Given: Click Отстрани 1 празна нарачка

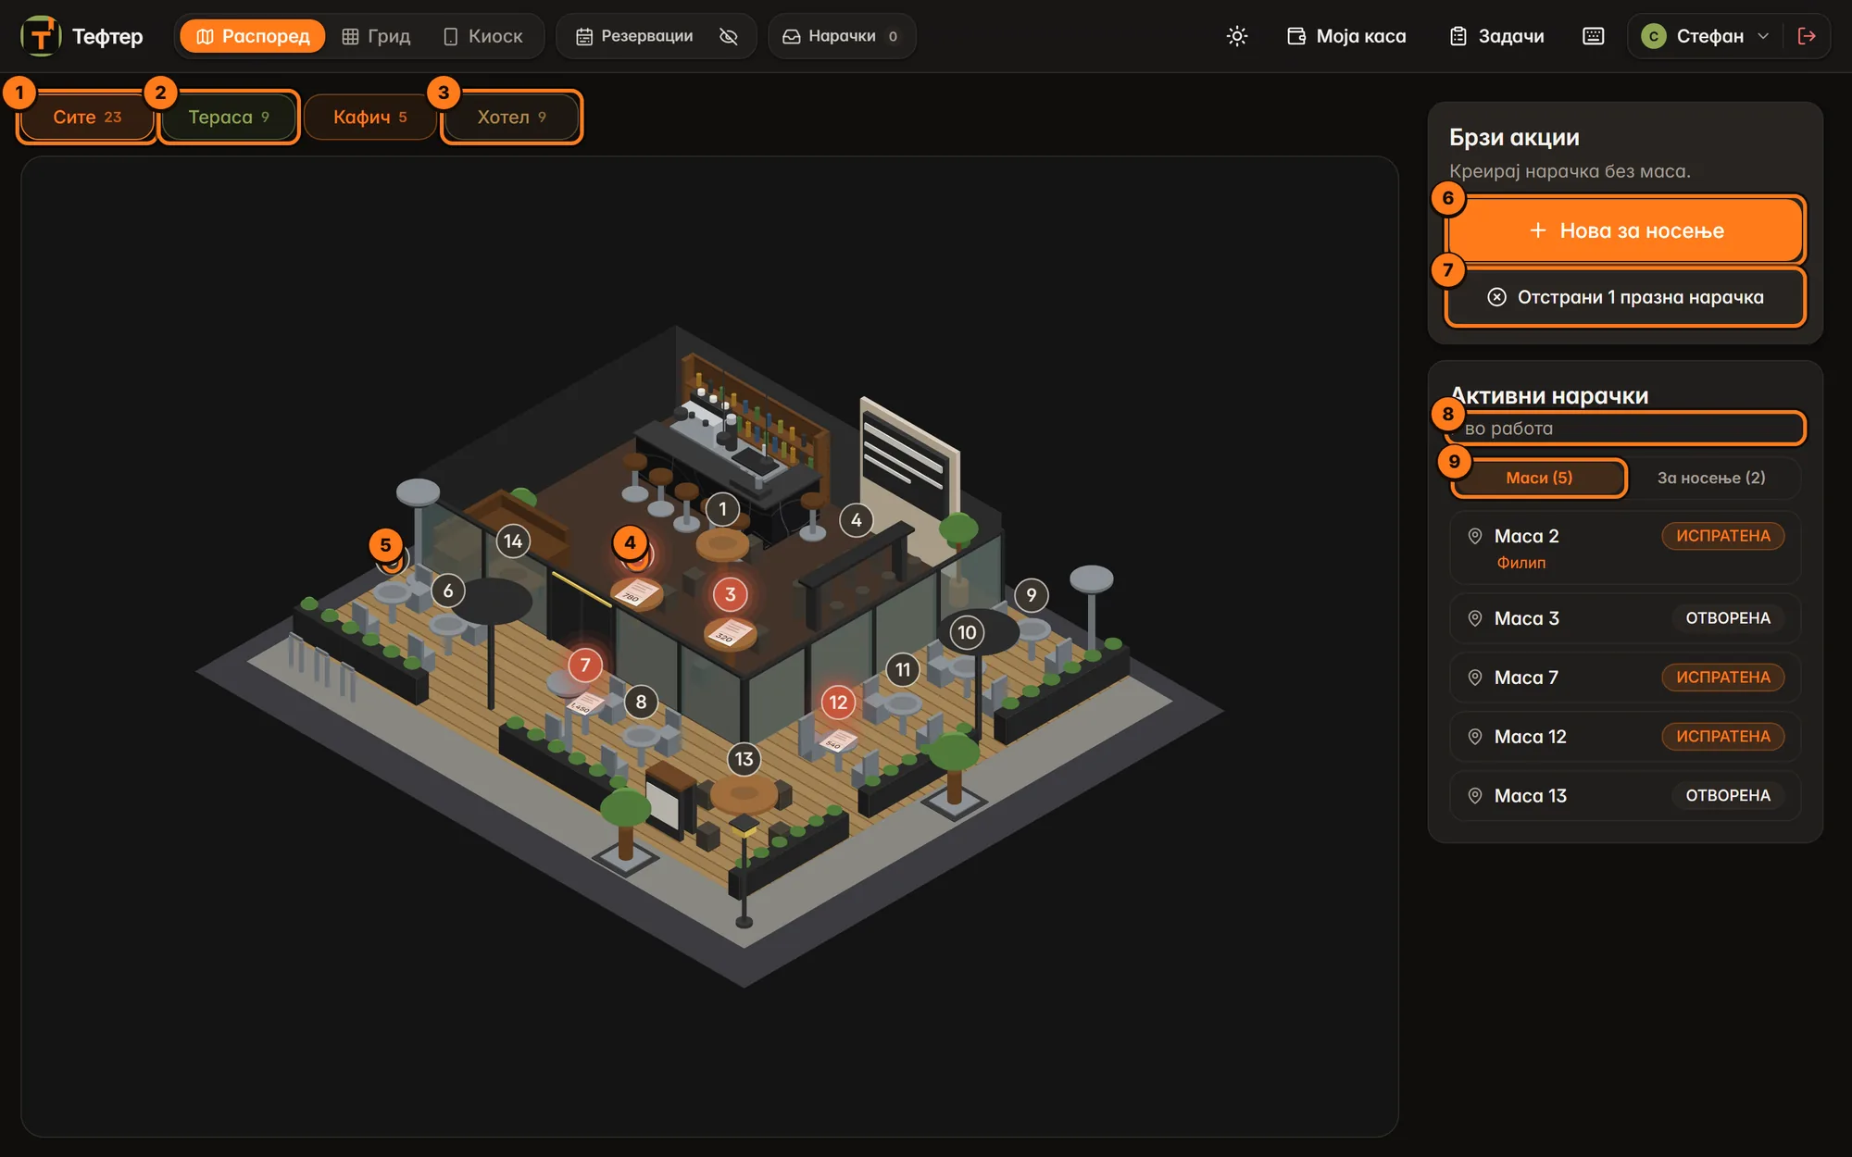Looking at the screenshot, I should 1625,297.
